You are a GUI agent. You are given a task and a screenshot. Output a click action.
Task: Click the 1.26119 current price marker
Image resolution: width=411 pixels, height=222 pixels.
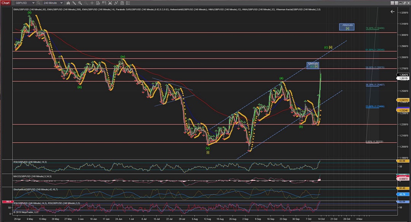coord(403,78)
